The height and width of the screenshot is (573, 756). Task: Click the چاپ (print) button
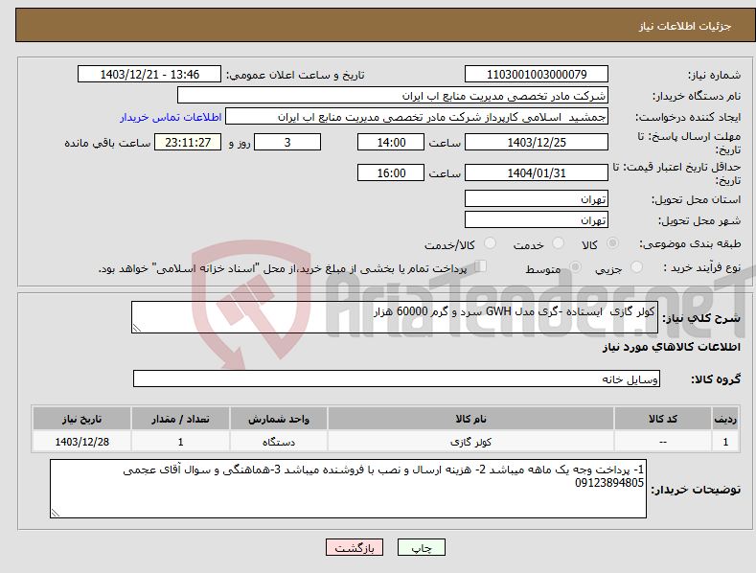(421, 547)
